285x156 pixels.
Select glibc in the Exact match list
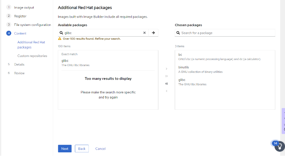pos(108,63)
